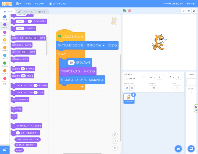Open the ファイル menu
This screenshot has height=154, width=198.
[27, 4]
